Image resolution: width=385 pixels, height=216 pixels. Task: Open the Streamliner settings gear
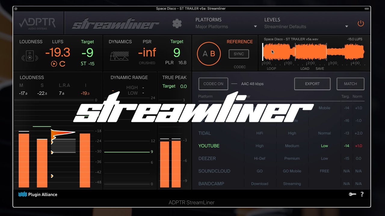(x=177, y=23)
